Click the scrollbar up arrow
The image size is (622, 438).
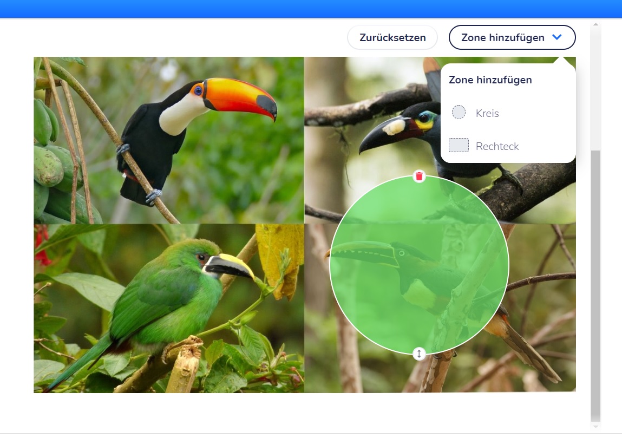coord(595,25)
